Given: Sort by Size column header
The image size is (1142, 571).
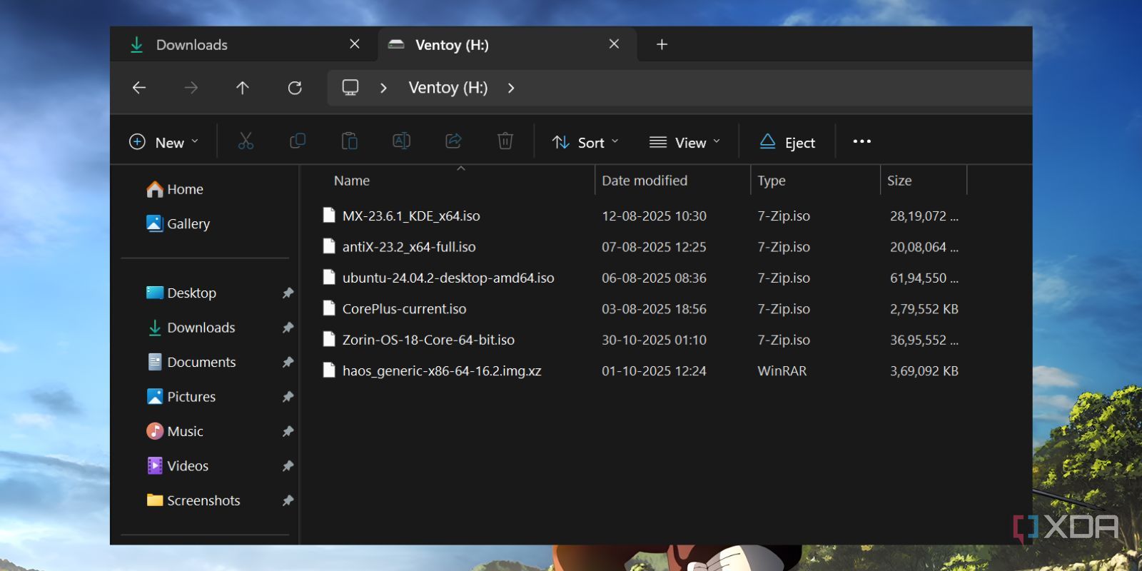Looking at the screenshot, I should click(x=899, y=181).
